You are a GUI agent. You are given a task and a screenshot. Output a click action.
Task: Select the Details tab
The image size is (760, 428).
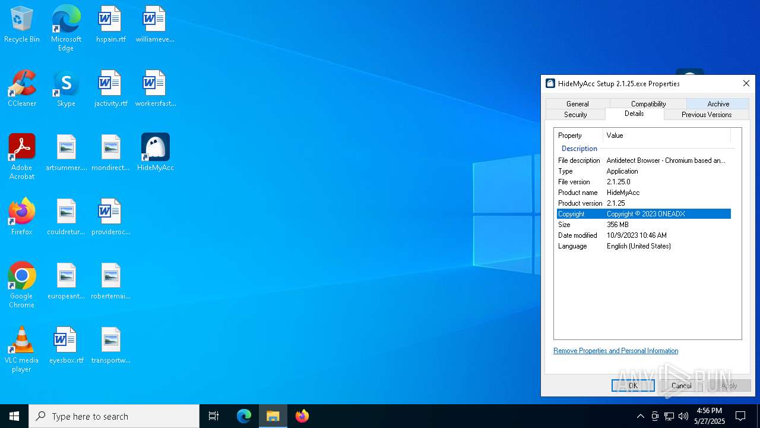[634, 114]
